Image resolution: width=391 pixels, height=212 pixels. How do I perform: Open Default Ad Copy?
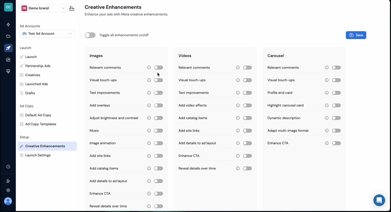[x=38, y=115]
